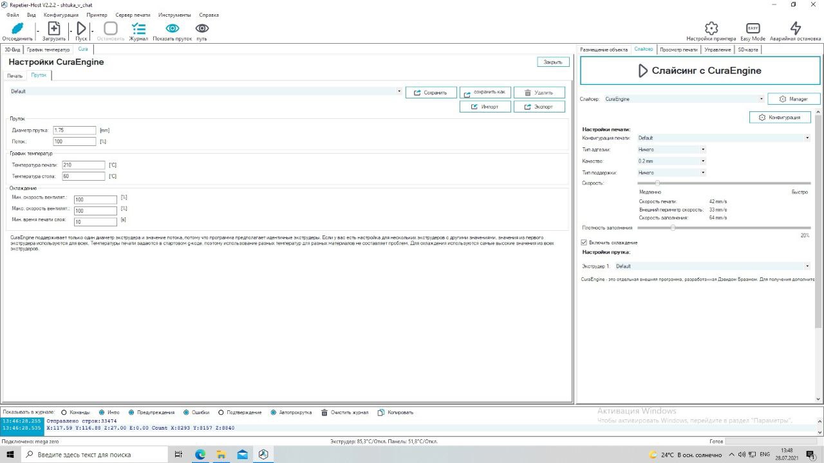Click the Остановить stop icon
824x463 pixels.
click(x=111, y=28)
